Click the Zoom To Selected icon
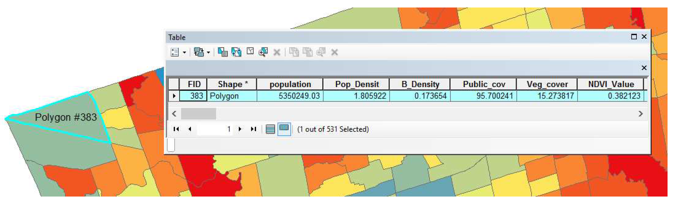The width and height of the screenshot is (673, 203). tap(263, 52)
